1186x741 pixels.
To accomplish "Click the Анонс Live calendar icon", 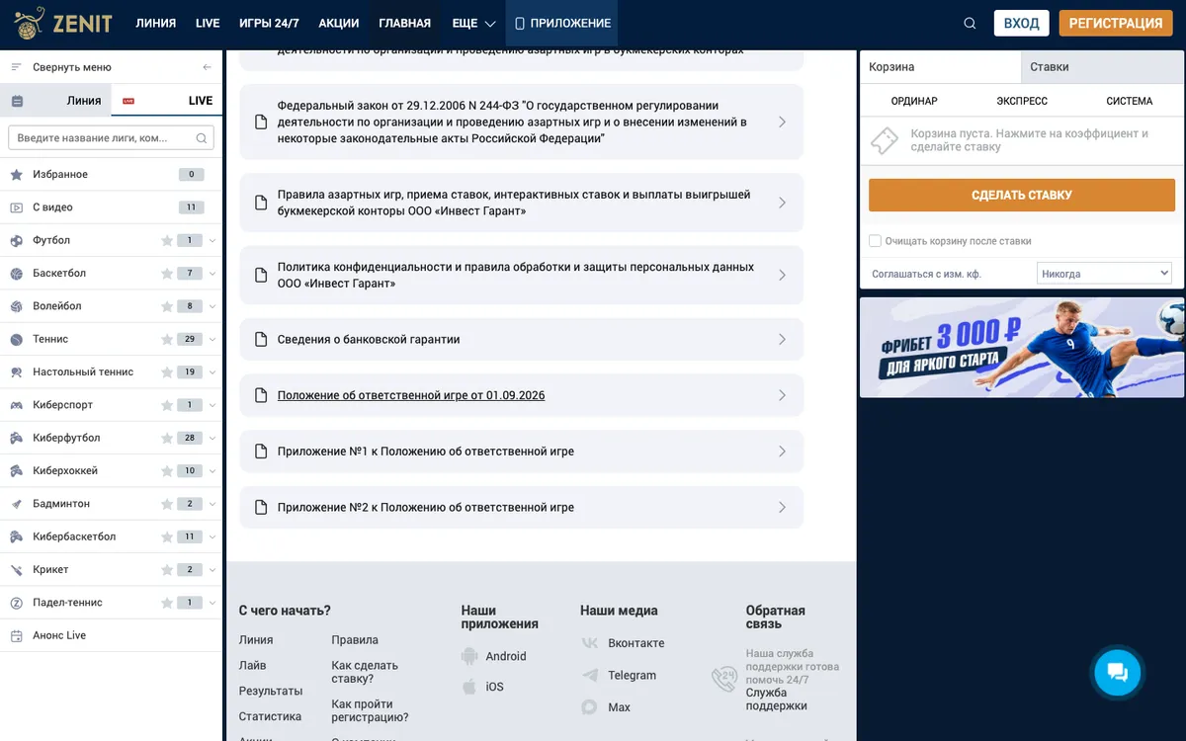I will [x=16, y=636].
